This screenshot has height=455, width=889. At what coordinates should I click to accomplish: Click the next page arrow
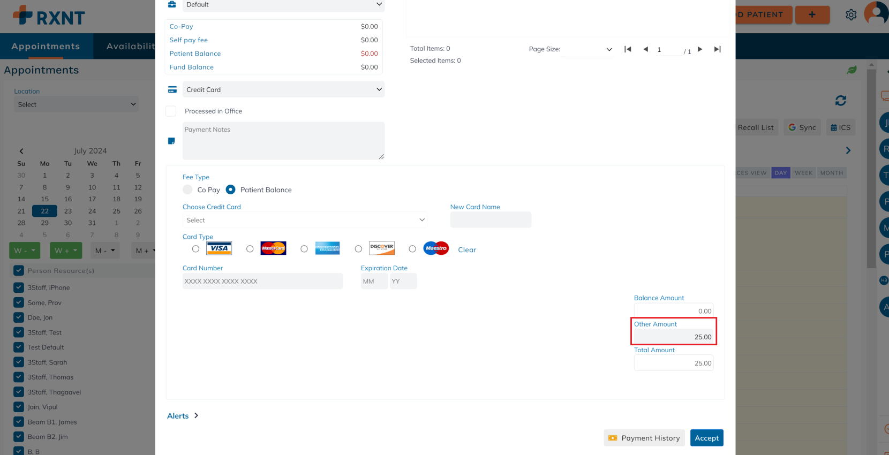tap(700, 49)
